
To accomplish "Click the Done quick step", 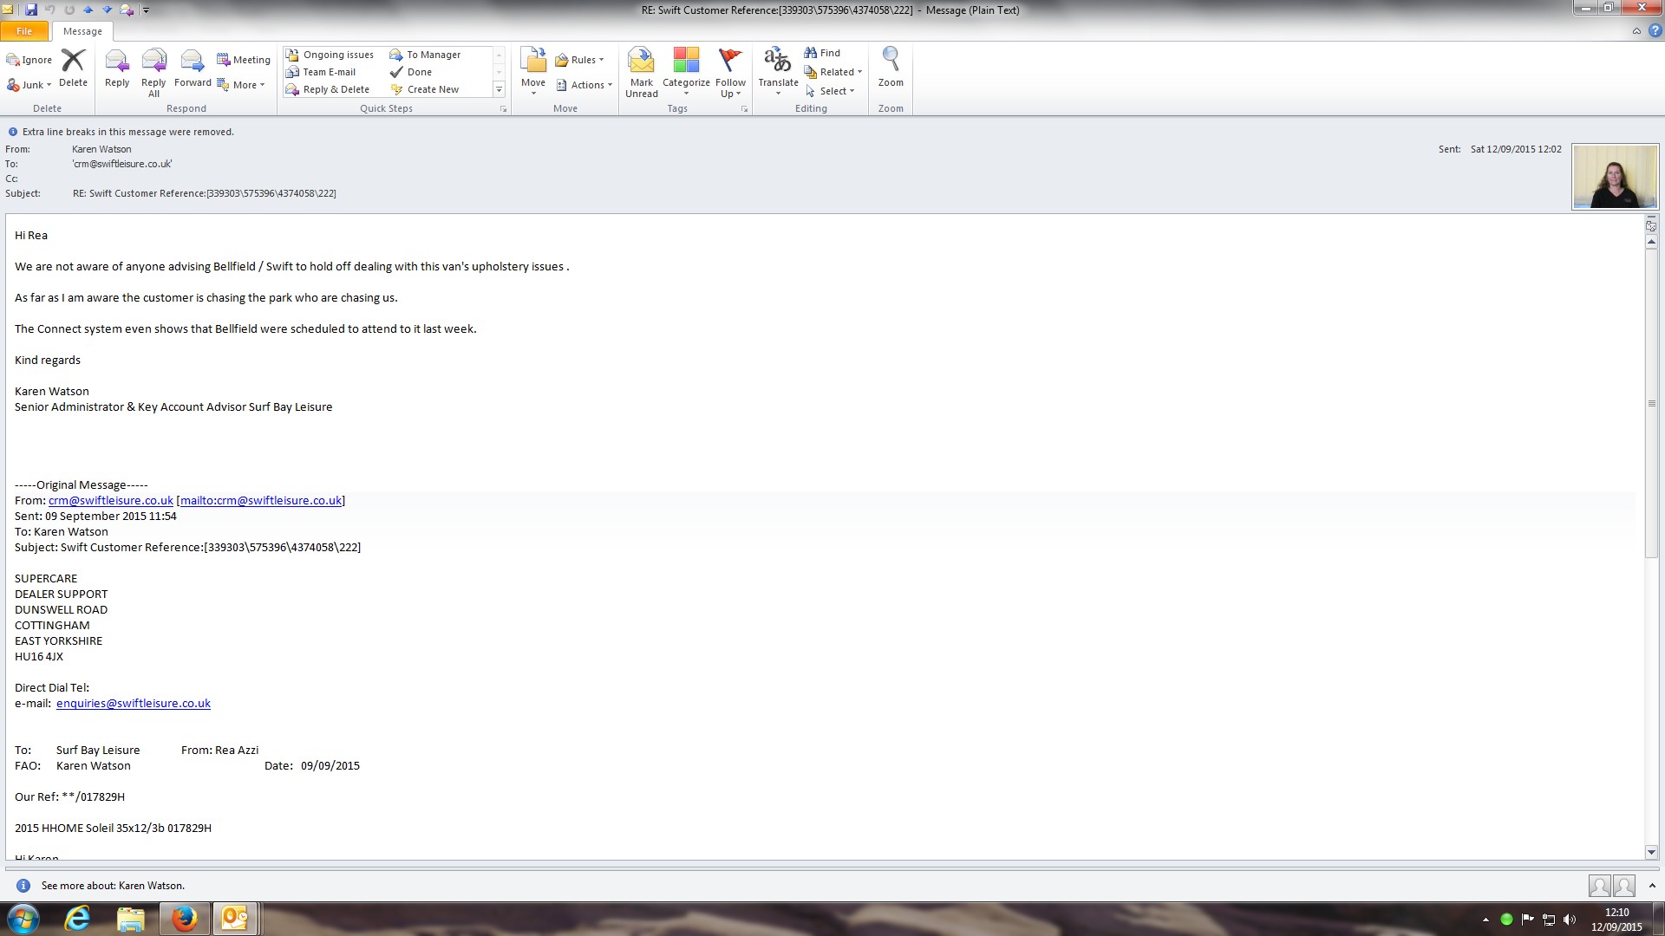I will coord(419,72).
